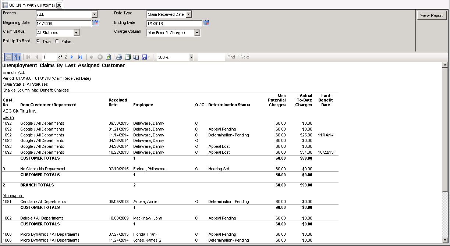Image resolution: width=450 pixels, height=246 pixels.
Task: Click the stop rendering icon
Action: coord(100,57)
